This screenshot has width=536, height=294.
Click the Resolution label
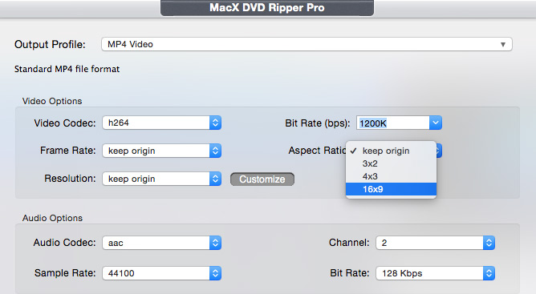click(70, 179)
